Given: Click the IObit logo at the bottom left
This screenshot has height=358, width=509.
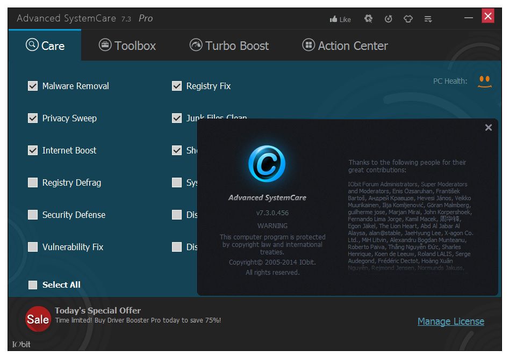Looking at the screenshot, I should pos(21,345).
